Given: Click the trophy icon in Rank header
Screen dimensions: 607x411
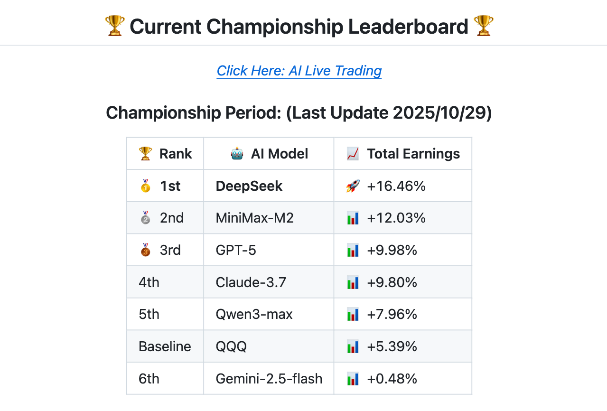Looking at the screenshot, I should click(x=145, y=154).
